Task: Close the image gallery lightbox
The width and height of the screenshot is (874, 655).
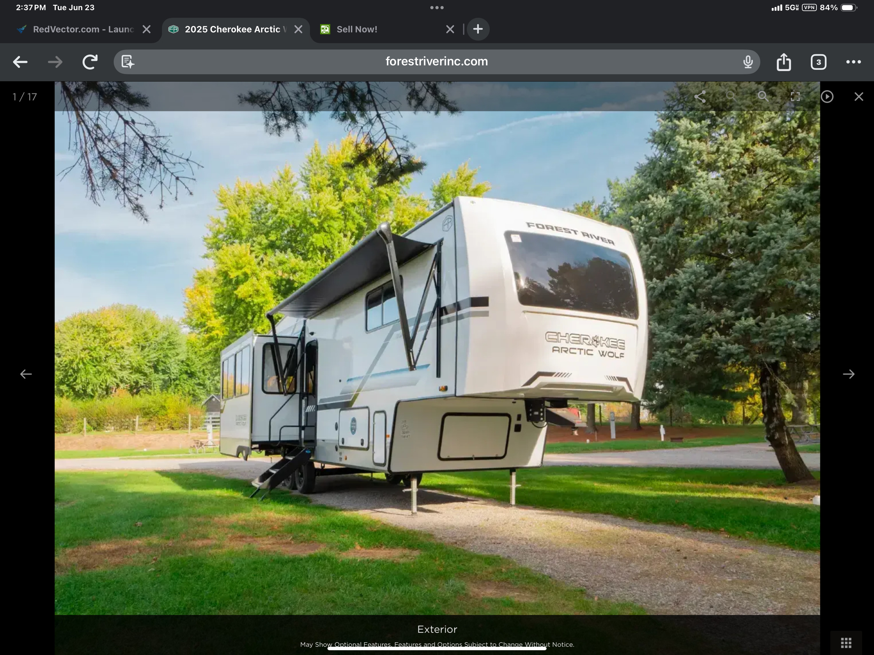Action: tap(858, 97)
